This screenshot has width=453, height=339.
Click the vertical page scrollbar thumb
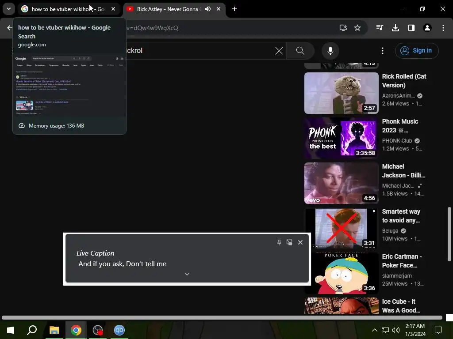449,234
